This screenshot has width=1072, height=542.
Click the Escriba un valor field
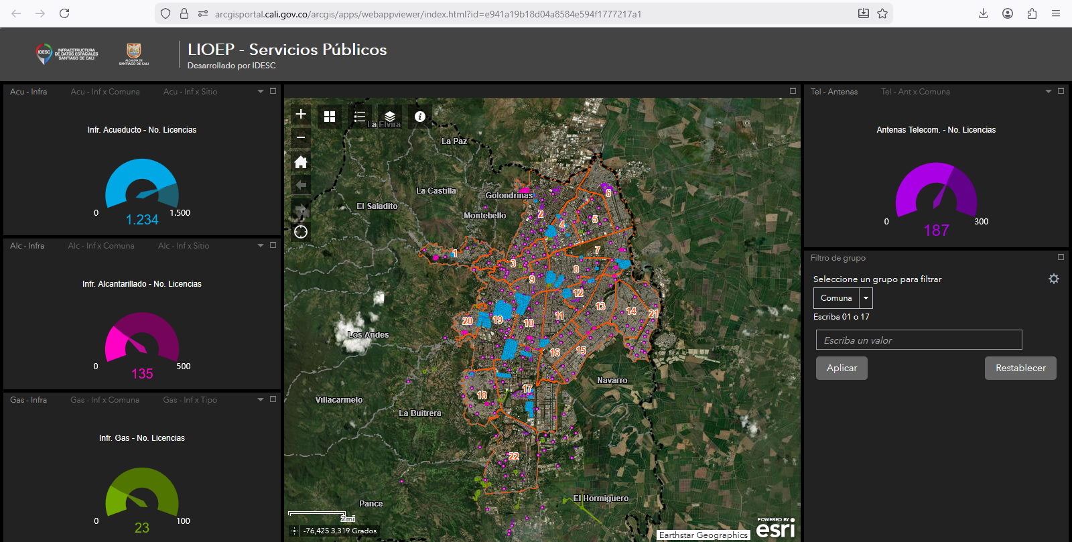click(x=919, y=340)
